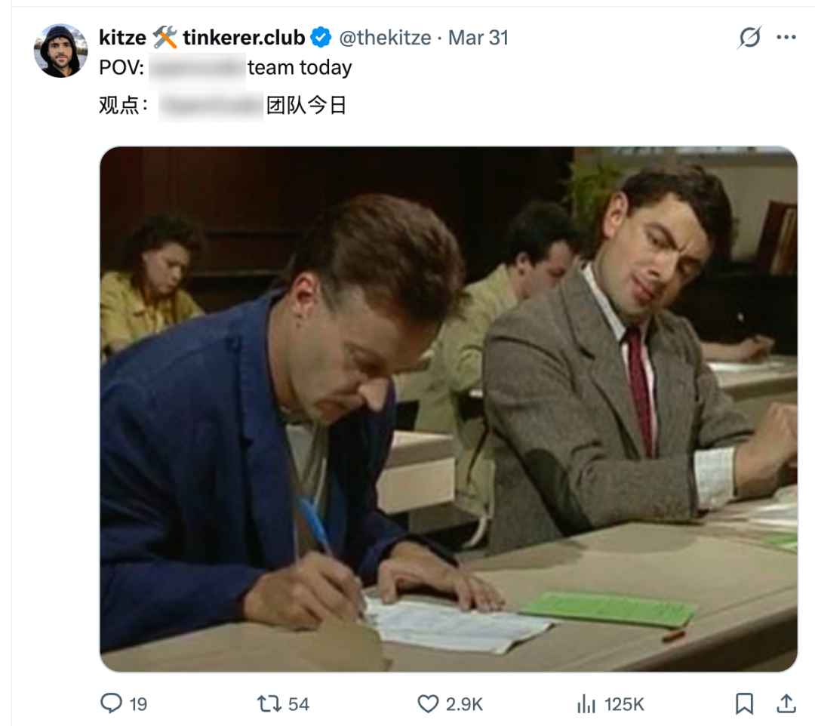Open the three-dot More menu
Viewport: 815px width, 726px height.
pos(786,38)
